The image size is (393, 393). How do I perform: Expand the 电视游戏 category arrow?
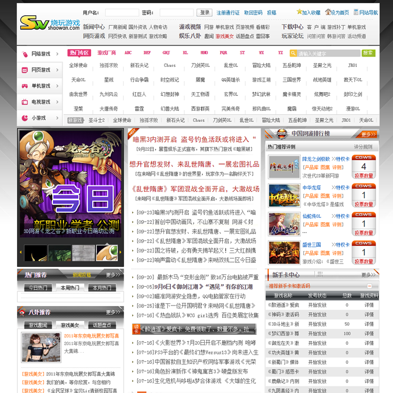coord(57,102)
